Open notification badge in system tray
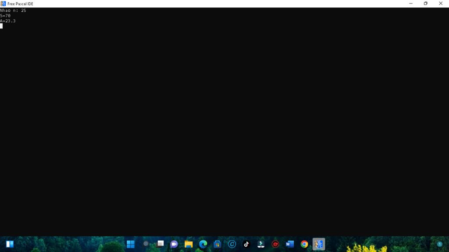 tap(439, 244)
